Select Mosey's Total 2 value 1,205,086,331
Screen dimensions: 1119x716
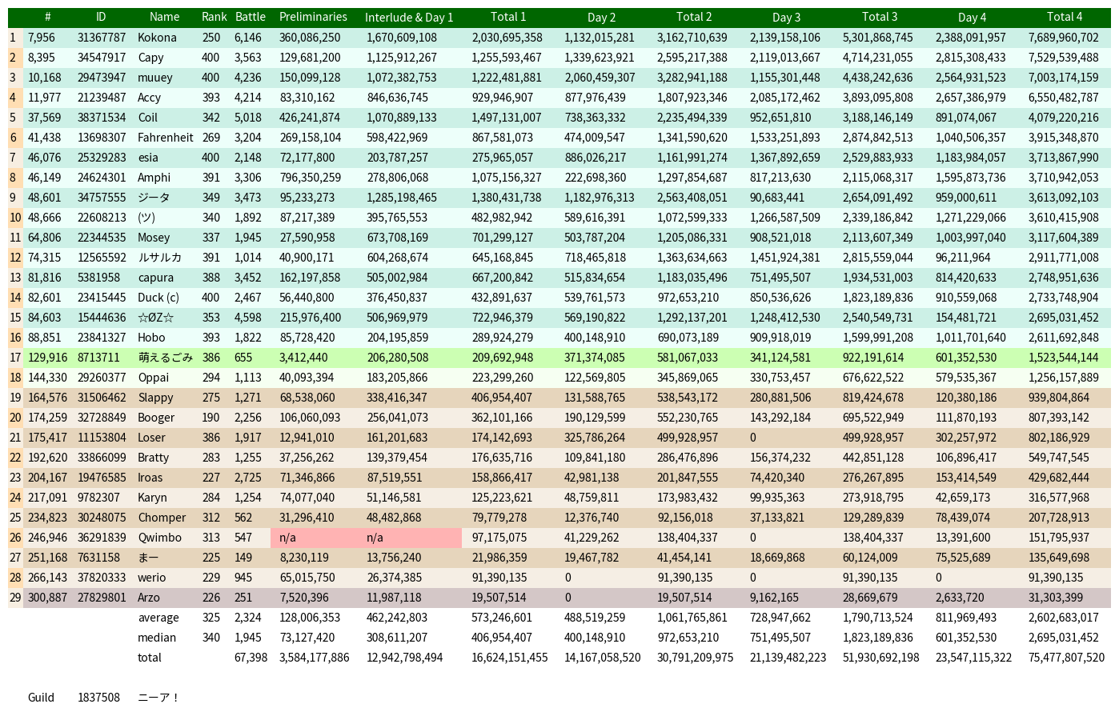tap(692, 238)
